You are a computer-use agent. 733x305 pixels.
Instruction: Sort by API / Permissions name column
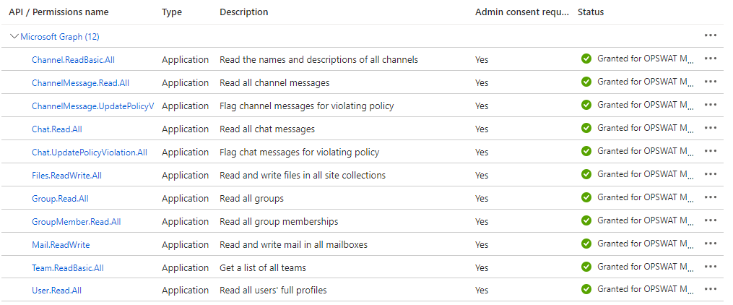[58, 12]
